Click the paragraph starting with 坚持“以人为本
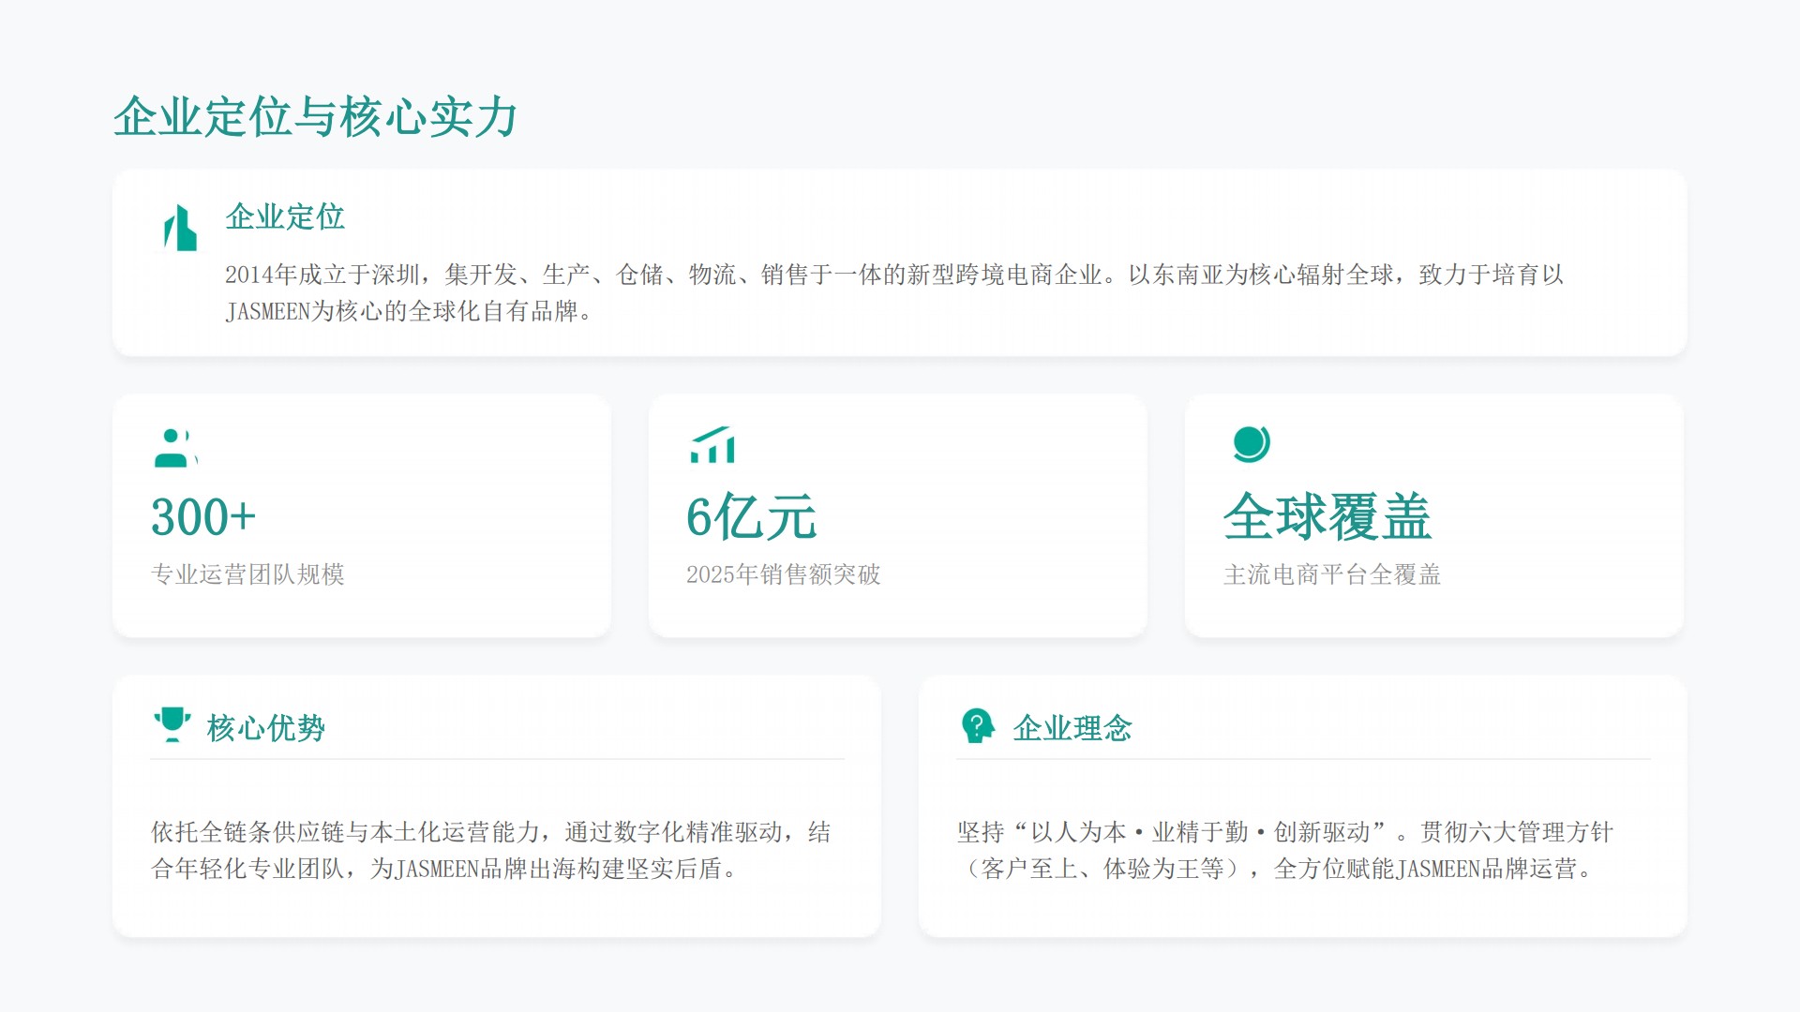 coord(1285,850)
